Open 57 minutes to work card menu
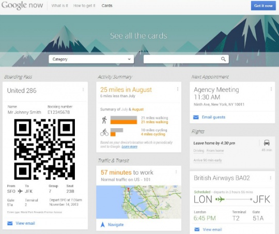Image resolution: width=279 pixels, height=234 pixels. (176, 172)
